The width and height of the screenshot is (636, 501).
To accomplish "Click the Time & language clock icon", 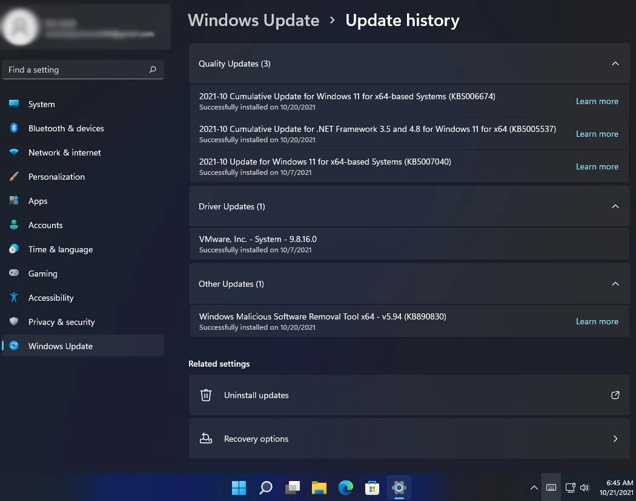I will [x=14, y=249].
